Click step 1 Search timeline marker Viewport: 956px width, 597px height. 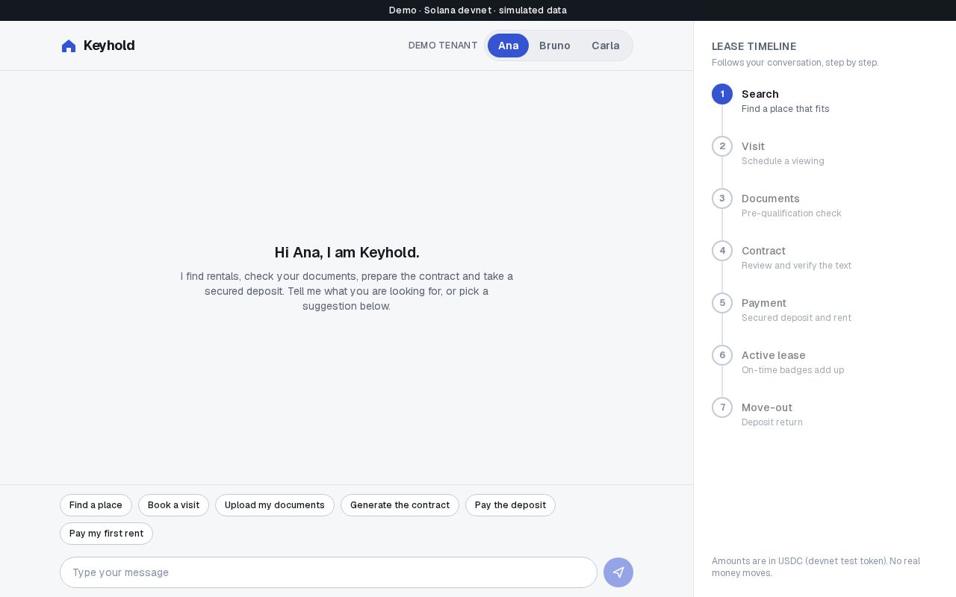point(722,94)
